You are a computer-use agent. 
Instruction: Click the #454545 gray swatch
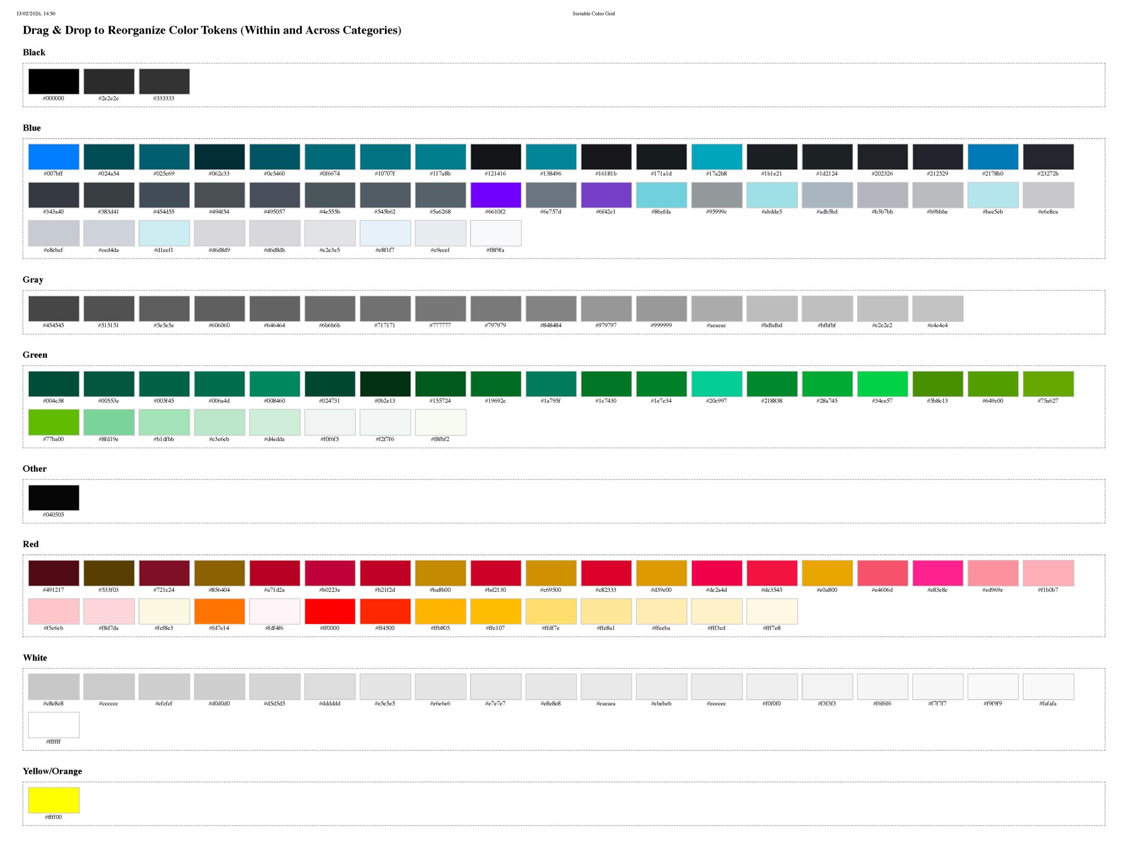point(53,308)
